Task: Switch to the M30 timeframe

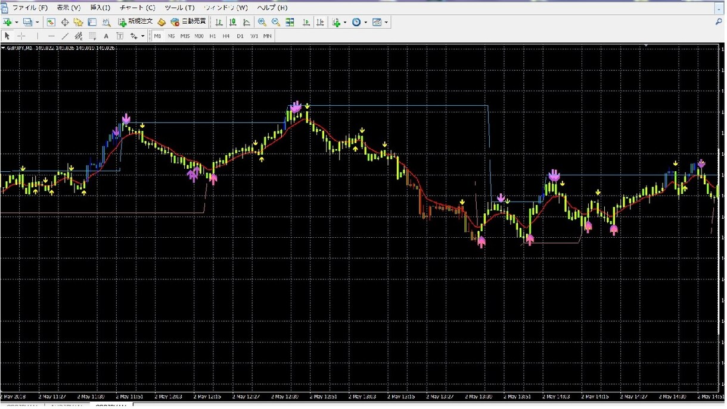Action: click(199, 36)
